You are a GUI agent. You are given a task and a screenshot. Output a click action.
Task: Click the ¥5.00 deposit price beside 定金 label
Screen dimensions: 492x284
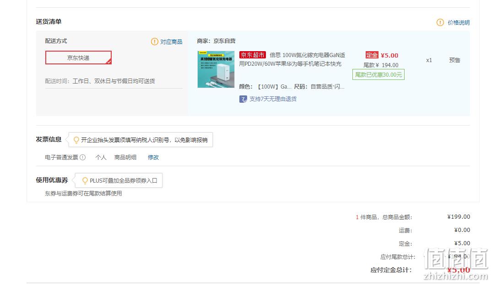389,55
